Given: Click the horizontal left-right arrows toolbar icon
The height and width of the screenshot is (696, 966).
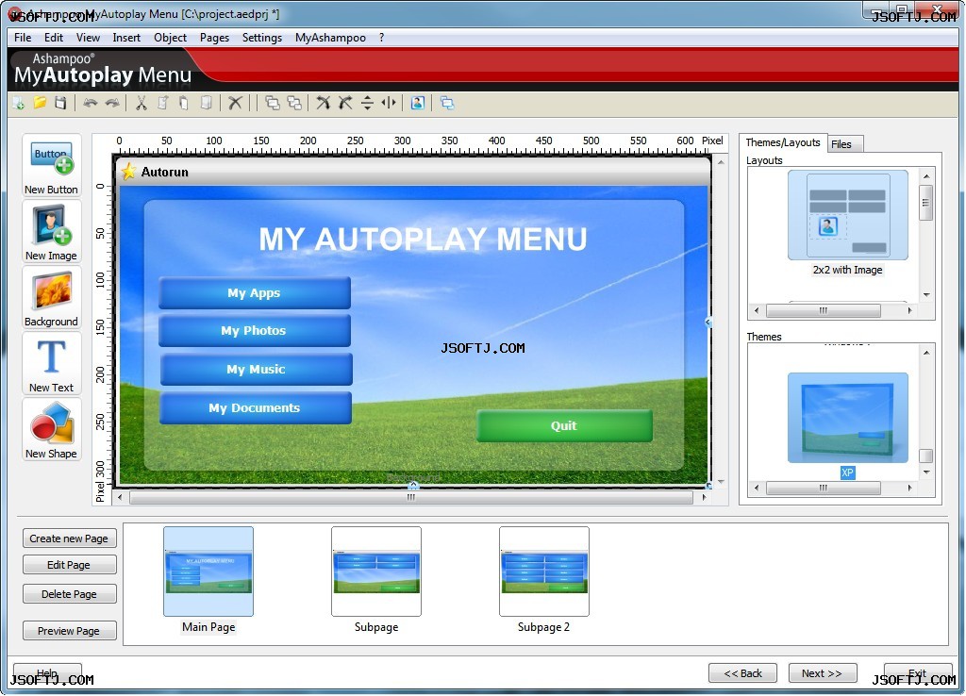Looking at the screenshot, I should click(x=389, y=103).
